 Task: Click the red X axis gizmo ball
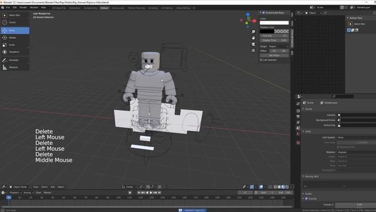point(254,21)
